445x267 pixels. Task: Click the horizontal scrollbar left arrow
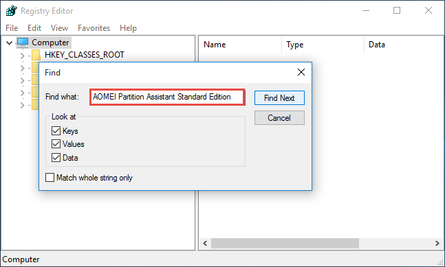tap(205, 243)
